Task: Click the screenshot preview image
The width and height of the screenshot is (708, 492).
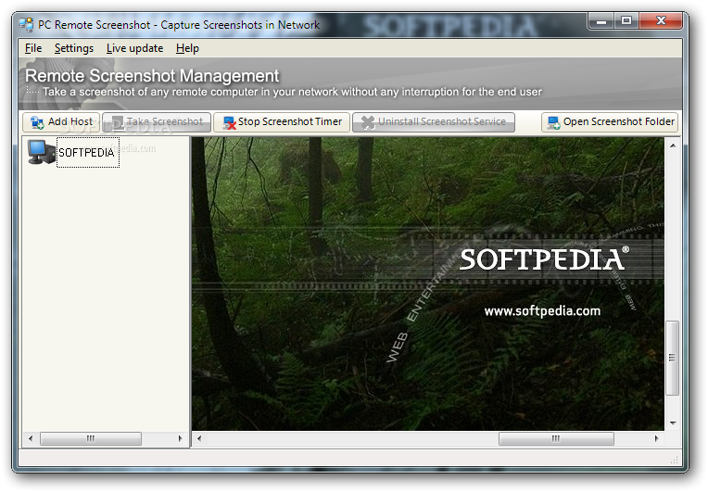Action: (427, 284)
